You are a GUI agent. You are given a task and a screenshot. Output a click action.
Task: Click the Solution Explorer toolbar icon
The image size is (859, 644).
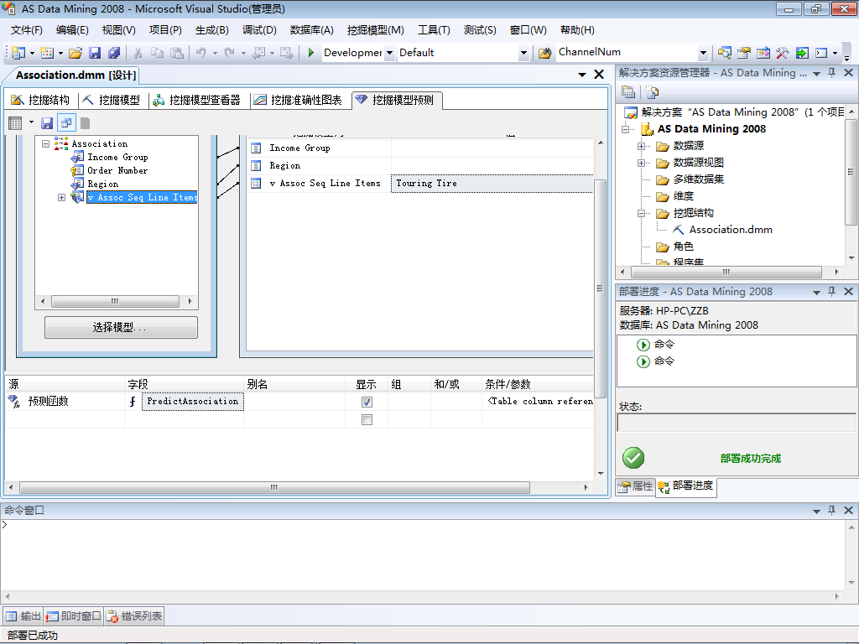725,53
